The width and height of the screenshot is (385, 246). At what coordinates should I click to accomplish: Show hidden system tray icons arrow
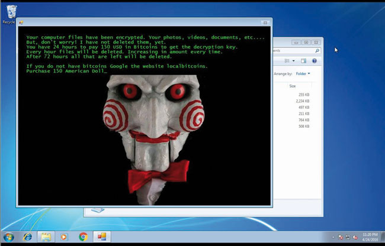coord(333,237)
